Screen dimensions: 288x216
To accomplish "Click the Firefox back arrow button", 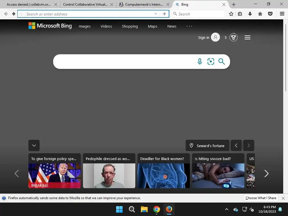I will [x=6, y=14].
